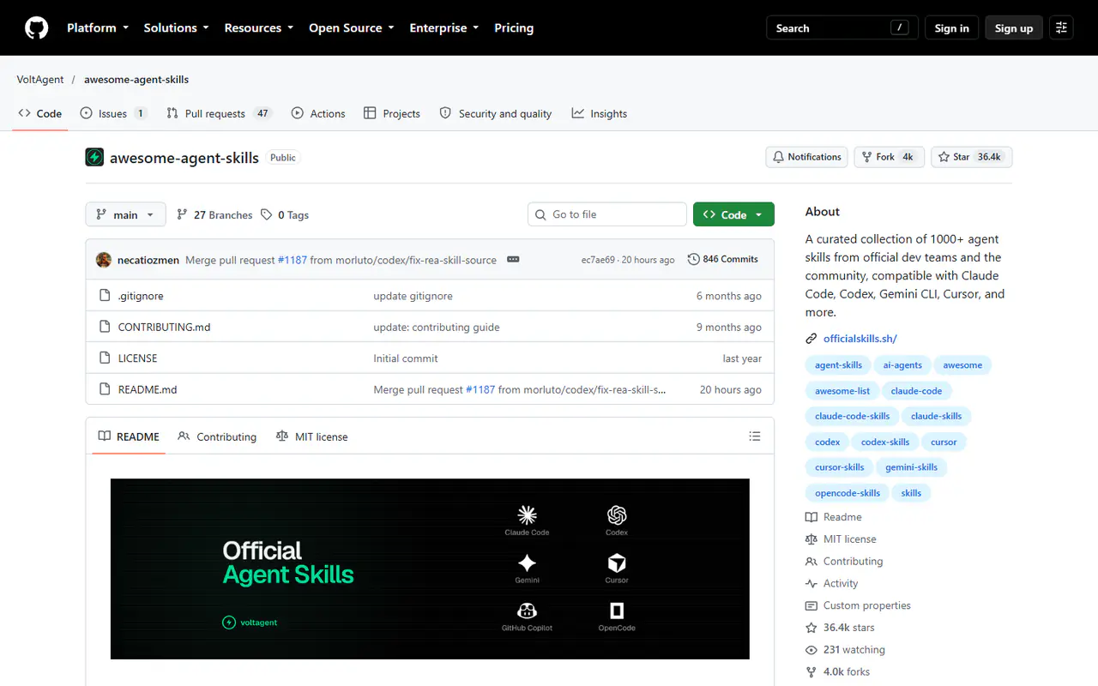Open the Pricing link

514,27
